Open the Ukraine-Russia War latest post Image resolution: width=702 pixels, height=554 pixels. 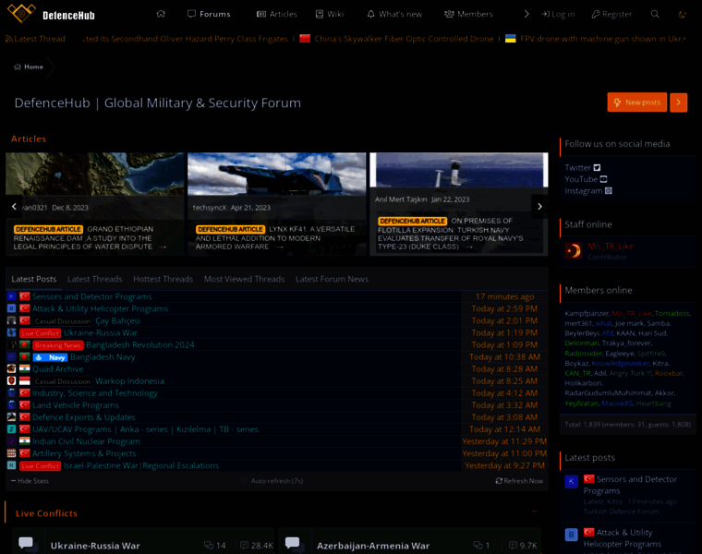point(101,333)
